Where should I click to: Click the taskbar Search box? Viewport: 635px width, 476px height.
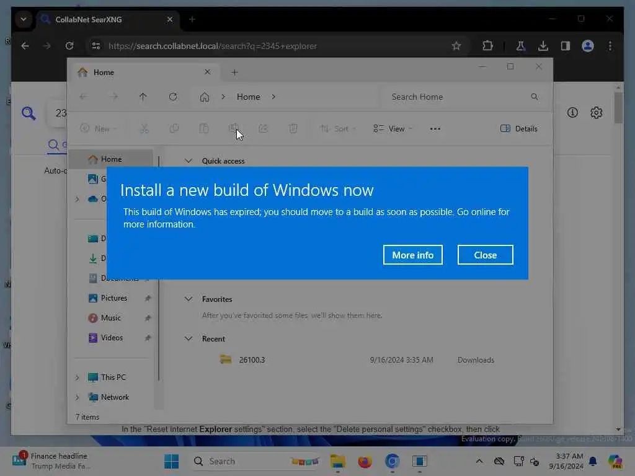(x=257, y=461)
